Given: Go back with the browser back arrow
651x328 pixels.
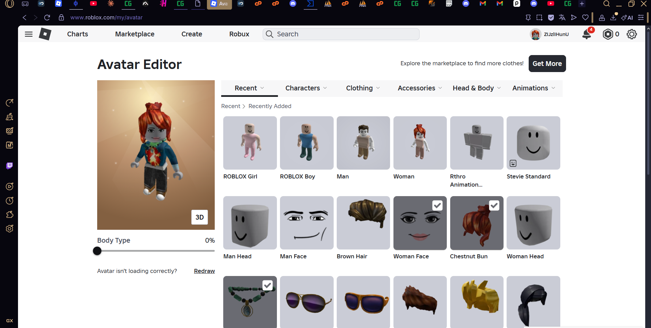Looking at the screenshot, I should pos(24,17).
